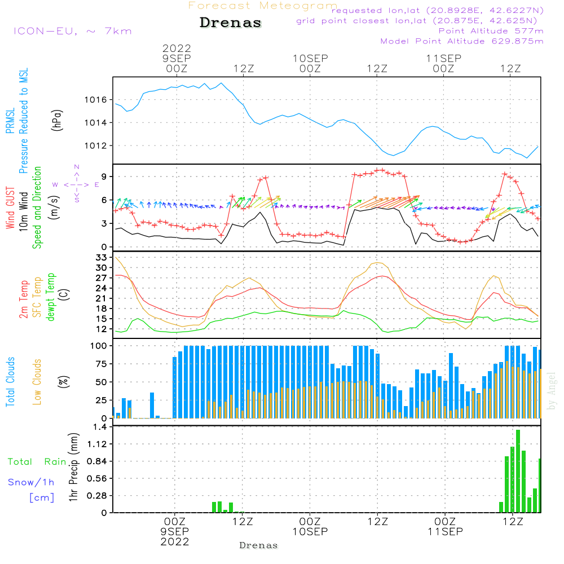
Task: Select the red Wind GUST legend label
Action: [x=10, y=206]
